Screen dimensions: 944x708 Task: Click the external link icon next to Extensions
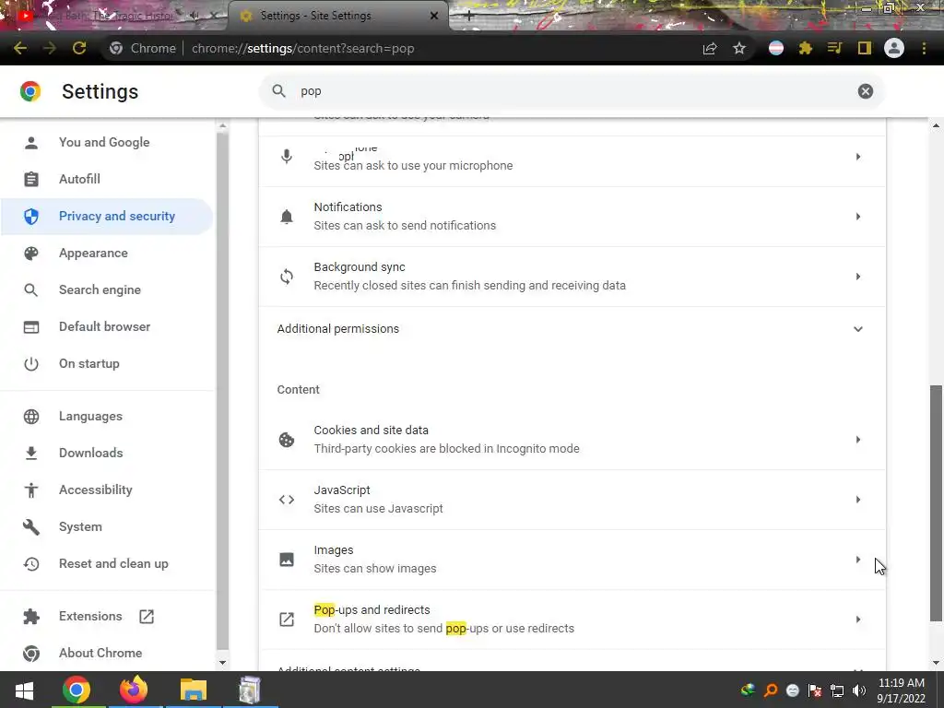click(147, 617)
